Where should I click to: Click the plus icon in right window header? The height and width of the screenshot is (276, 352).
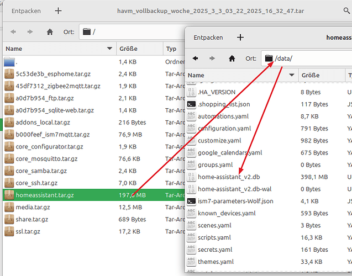(240, 38)
